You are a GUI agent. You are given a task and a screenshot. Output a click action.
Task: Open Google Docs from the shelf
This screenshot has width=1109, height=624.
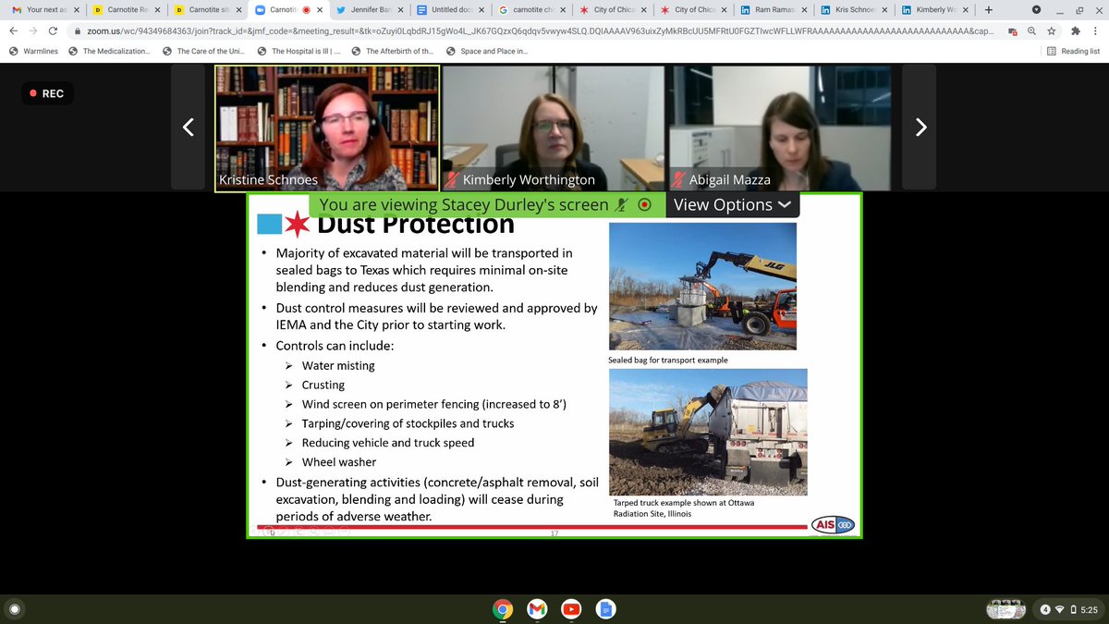(x=605, y=609)
